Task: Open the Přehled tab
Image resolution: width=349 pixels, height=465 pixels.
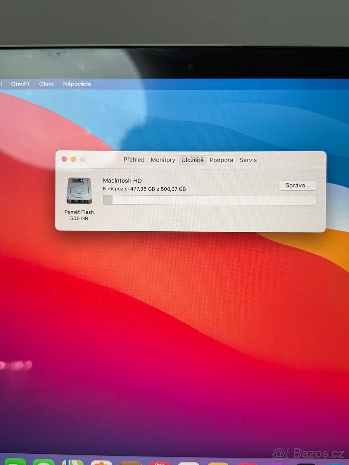Action: (134, 160)
